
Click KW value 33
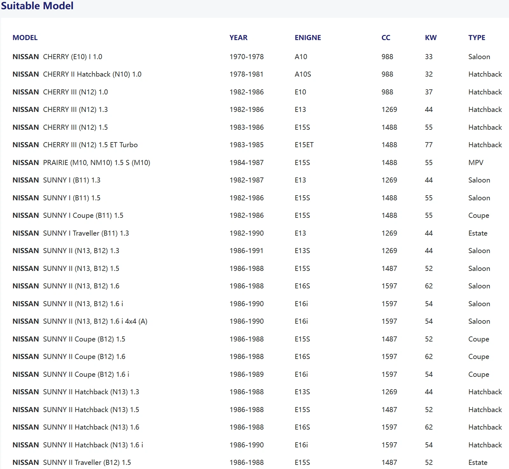pos(429,57)
